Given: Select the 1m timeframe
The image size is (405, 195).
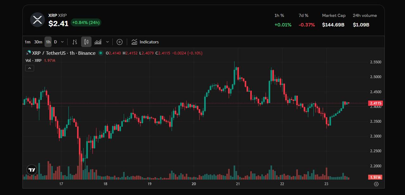Looking at the screenshot, I should [x=28, y=42].
